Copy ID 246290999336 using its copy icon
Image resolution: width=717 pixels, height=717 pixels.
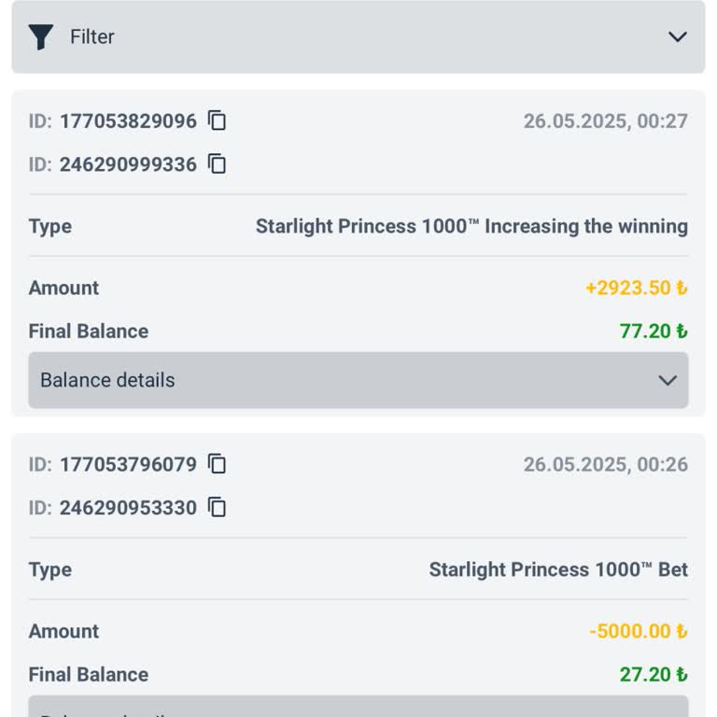coord(218,164)
